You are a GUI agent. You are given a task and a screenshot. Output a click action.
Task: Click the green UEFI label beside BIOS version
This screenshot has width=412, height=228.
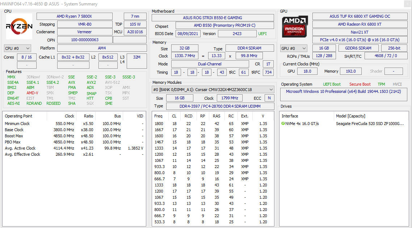pos(262,34)
